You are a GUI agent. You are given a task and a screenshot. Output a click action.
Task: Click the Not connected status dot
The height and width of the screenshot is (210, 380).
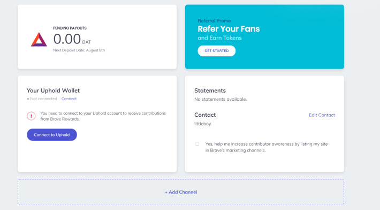(28, 99)
